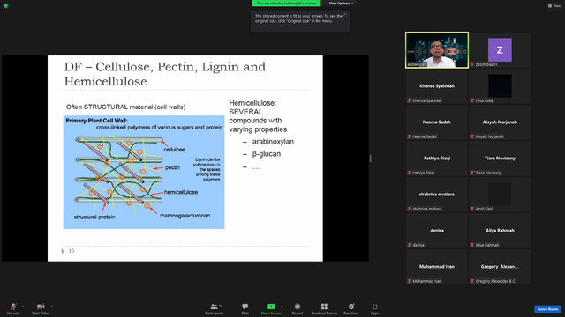The height and width of the screenshot is (317, 565).
Task: Select April Liani's participant tile
Action: coord(500,195)
